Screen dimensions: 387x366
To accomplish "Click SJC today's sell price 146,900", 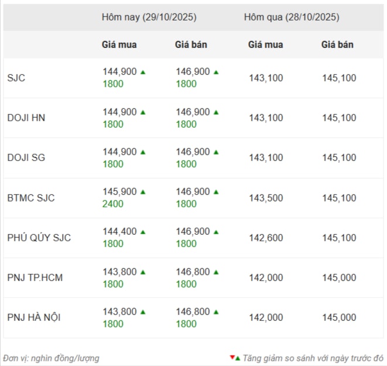I will coord(193,72).
